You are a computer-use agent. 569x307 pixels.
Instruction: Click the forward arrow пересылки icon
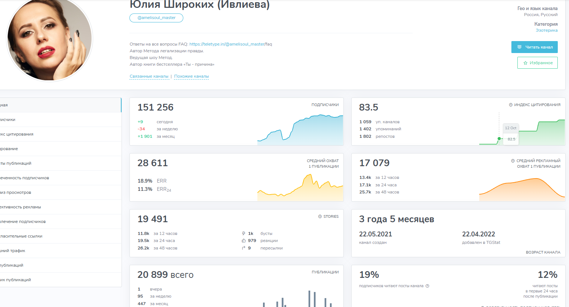click(244, 248)
